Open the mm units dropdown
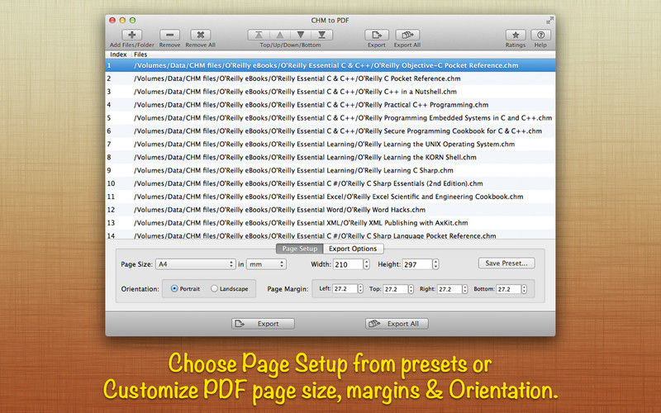The height and width of the screenshot is (413, 661). click(266, 264)
